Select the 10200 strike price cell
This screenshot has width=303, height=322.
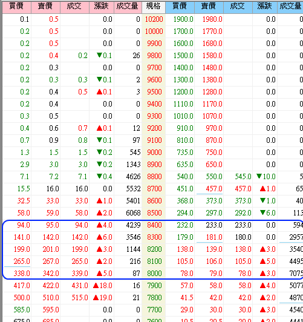pyautogui.click(x=154, y=19)
